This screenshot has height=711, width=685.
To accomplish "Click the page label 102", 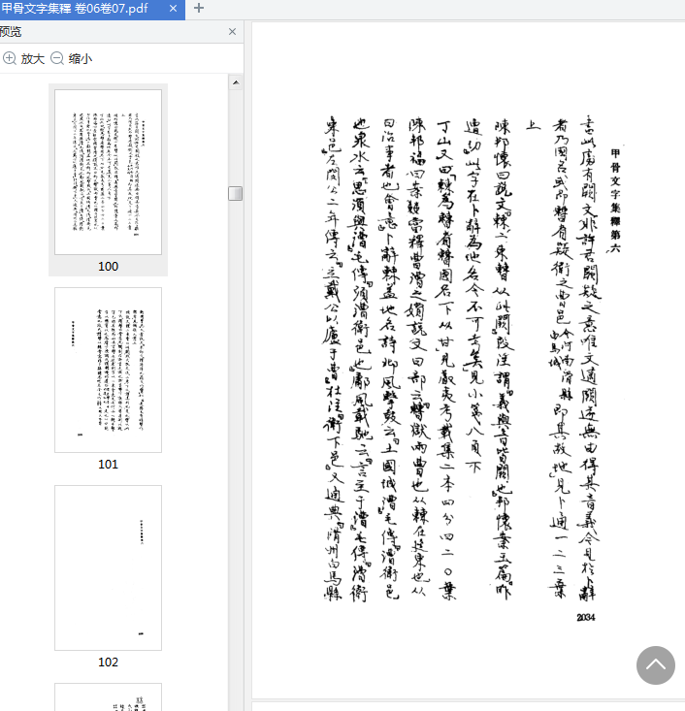I will (x=108, y=663).
